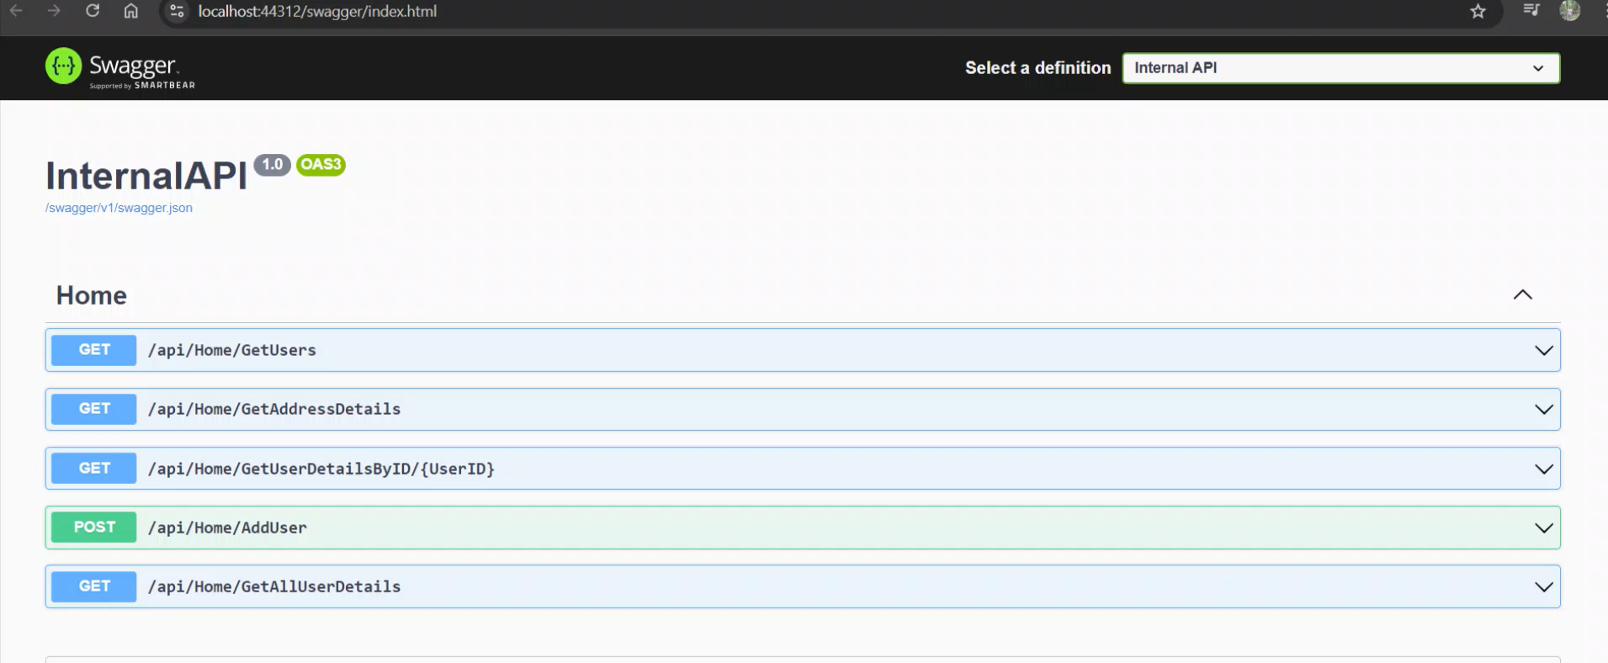Go forward with the browser forward arrow
Image resolution: width=1608 pixels, height=663 pixels.
point(54,11)
